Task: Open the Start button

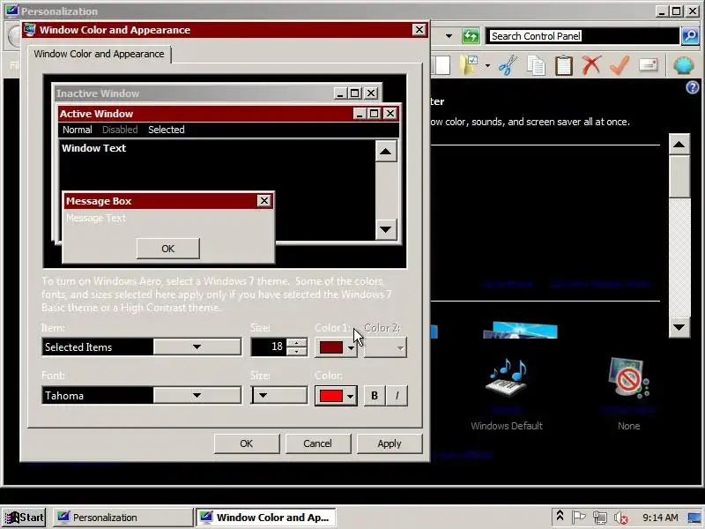Action: click(25, 518)
